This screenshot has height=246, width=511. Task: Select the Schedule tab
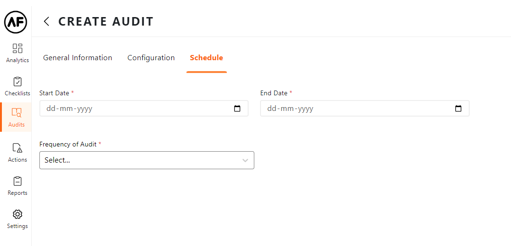tap(206, 58)
